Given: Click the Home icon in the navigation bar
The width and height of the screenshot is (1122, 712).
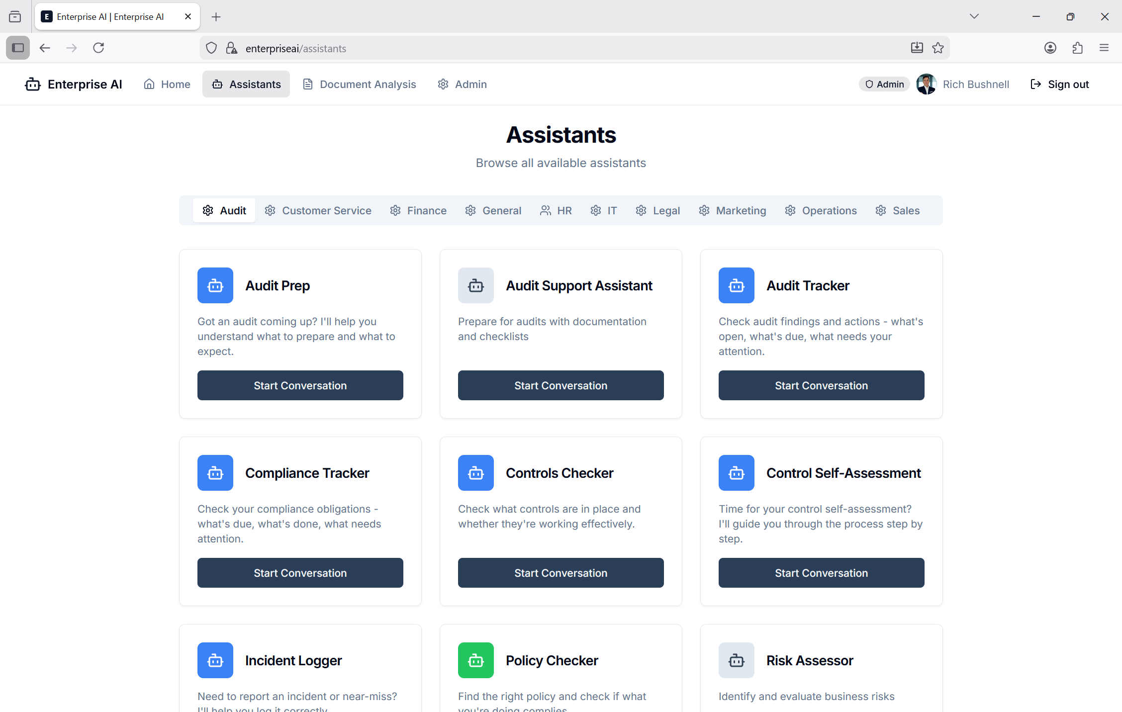Looking at the screenshot, I should [x=148, y=84].
